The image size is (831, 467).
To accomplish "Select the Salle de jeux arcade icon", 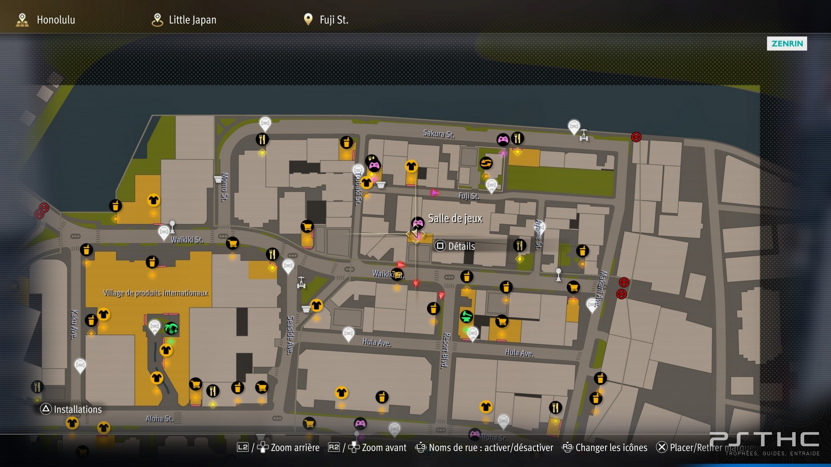I will (x=417, y=223).
